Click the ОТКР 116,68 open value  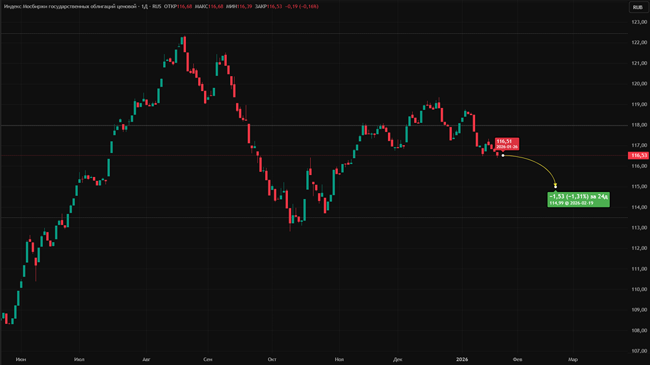click(x=178, y=7)
